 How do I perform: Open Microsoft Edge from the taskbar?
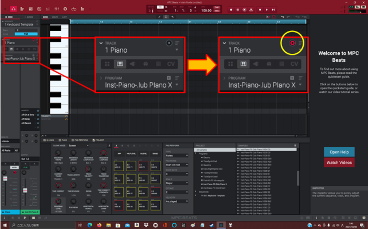click(90, 225)
